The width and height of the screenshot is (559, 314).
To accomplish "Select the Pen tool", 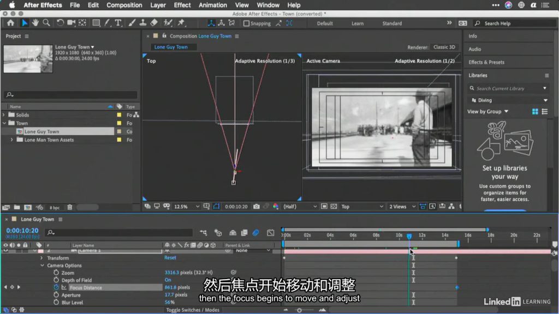I will 107,23.
